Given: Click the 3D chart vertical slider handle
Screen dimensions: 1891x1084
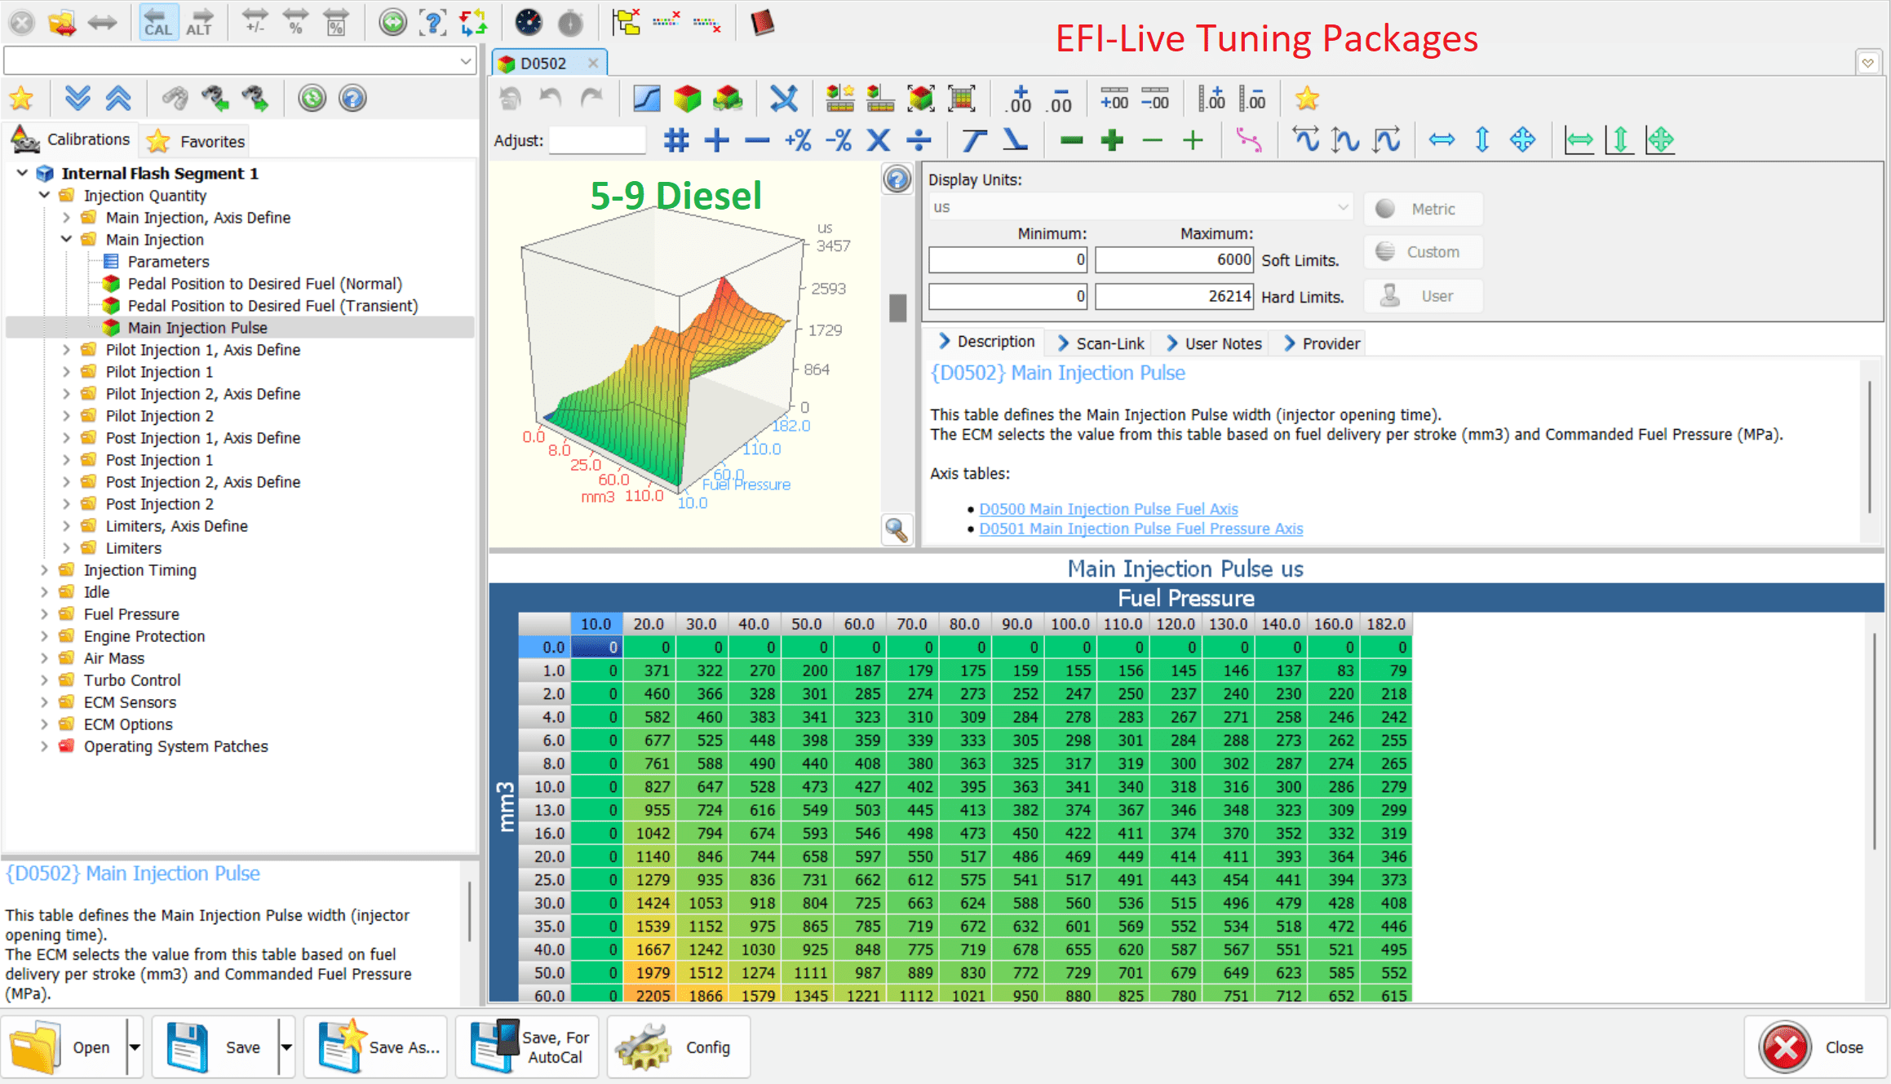Looking at the screenshot, I should pyautogui.click(x=897, y=308).
